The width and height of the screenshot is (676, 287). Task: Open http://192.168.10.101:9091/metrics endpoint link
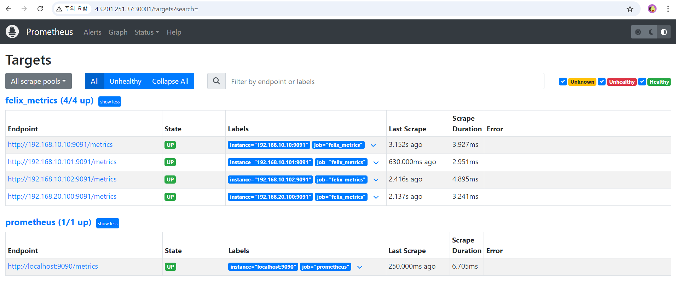62,162
